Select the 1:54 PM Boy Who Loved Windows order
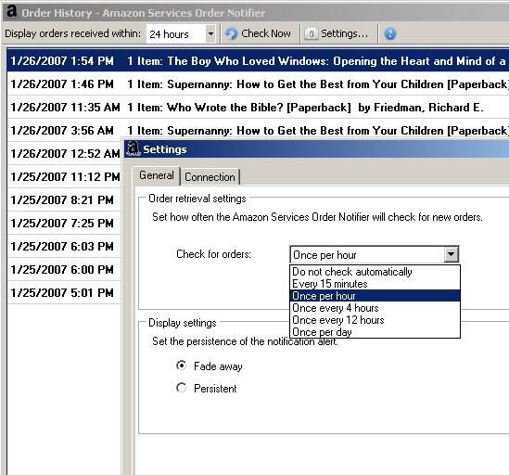This screenshot has width=509, height=475. 258,60
